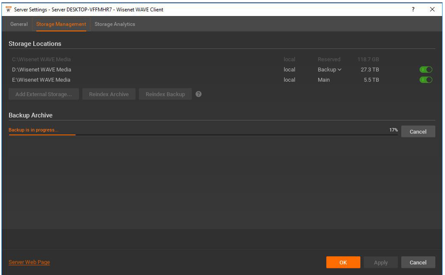445x275 pixels.
Task: Click the Wisenet WAVE app icon in title bar
Action: pyautogui.click(x=9, y=9)
